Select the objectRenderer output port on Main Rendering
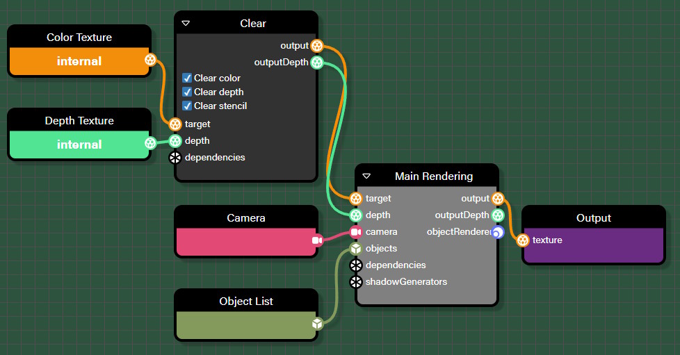Image resolution: width=680 pixels, height=355 pixels. coord(497,232)
